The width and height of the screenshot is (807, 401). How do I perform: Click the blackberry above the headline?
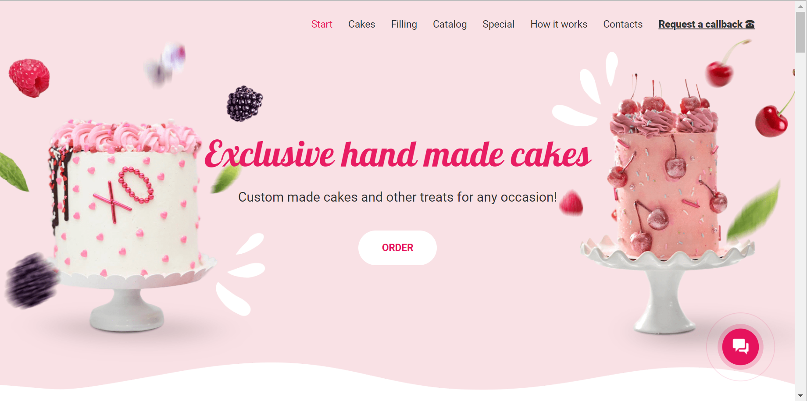point(245,103)
